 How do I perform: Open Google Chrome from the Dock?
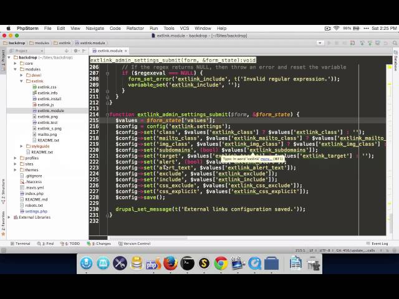pos(221,263)
